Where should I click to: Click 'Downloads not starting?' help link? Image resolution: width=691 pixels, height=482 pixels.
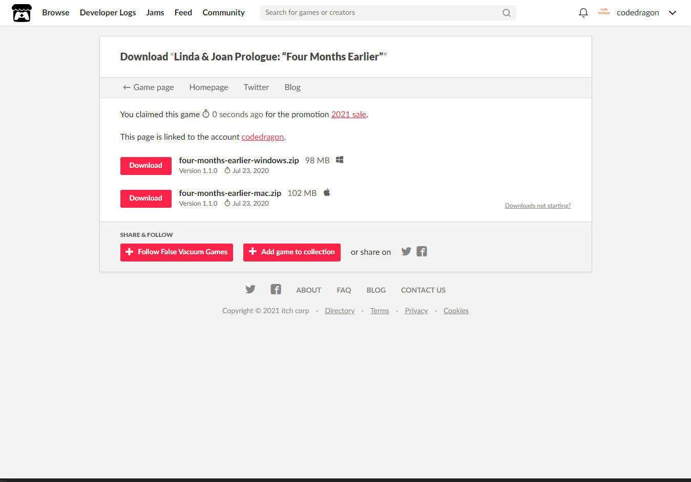point(538,206)
